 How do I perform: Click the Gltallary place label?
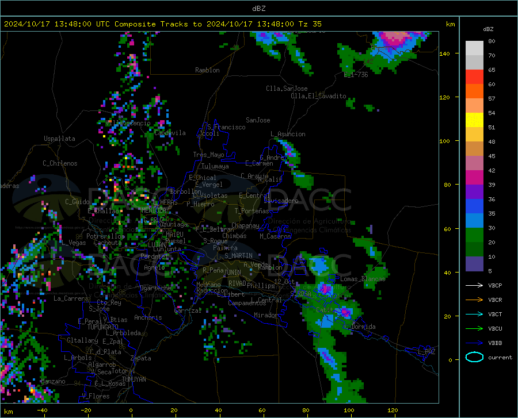82,340
